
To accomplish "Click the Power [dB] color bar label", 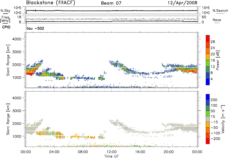I will [217, 60].
